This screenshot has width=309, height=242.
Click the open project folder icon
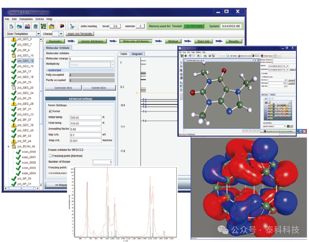tap(19, 26)
